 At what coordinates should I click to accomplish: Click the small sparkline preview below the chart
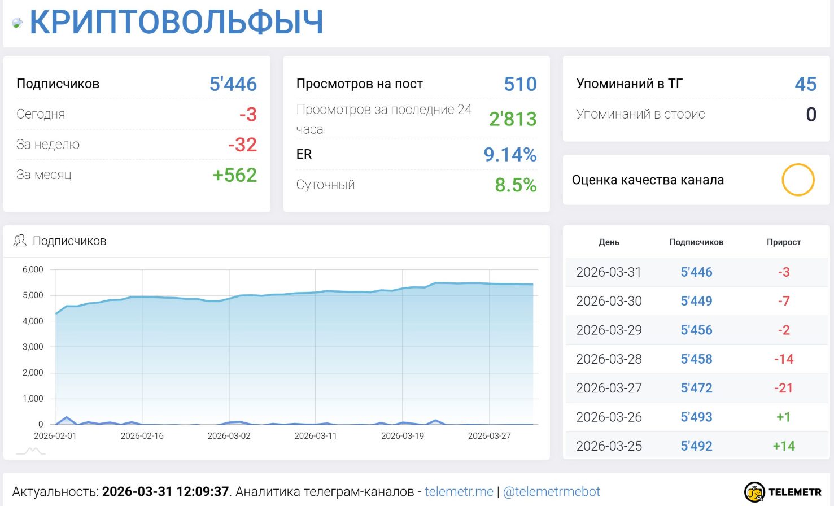(32, 451)
